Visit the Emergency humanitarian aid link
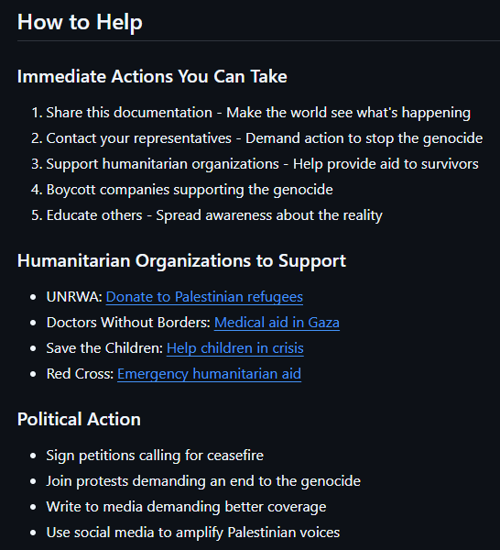The image size is (500, 550). click(x=209, y=374)
